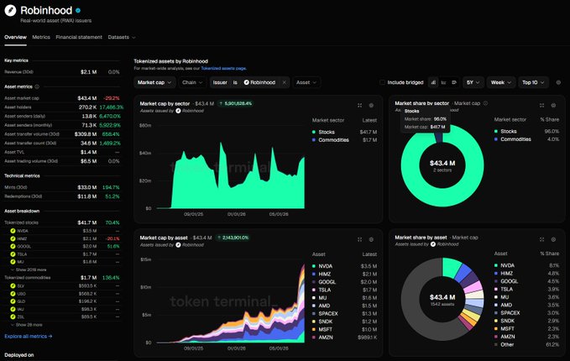Expand Show 2019 more under Tokenized stocks

29,269
